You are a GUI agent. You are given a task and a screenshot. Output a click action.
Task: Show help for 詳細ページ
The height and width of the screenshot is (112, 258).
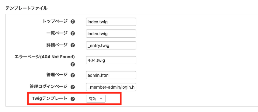(x=72, y=45)
